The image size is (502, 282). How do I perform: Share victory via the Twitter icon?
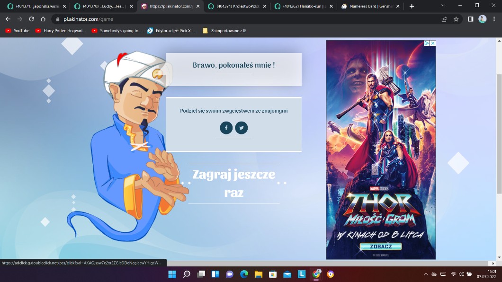click(x=242, y=128)
